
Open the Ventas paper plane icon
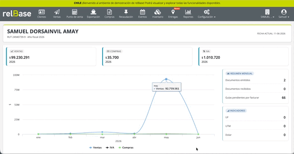[57, 12]
